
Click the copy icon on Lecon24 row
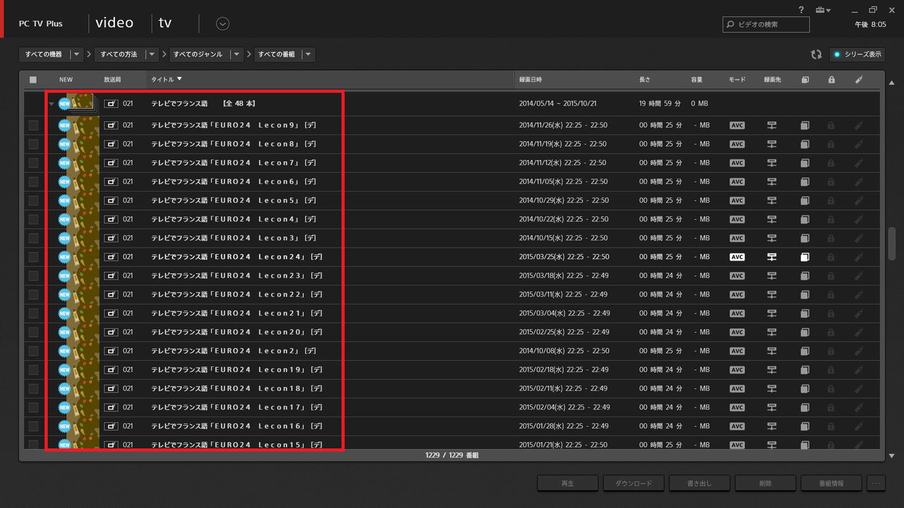click(x=805, y=257)
